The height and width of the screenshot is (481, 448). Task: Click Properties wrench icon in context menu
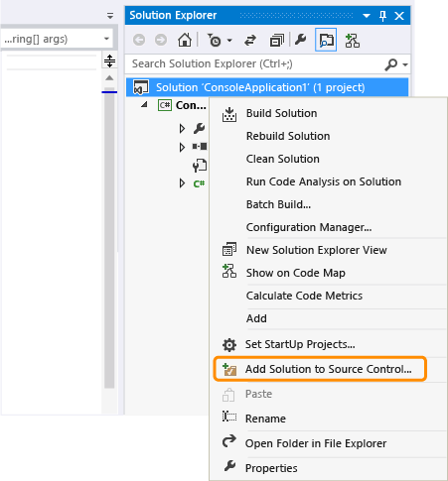(229, 466)
